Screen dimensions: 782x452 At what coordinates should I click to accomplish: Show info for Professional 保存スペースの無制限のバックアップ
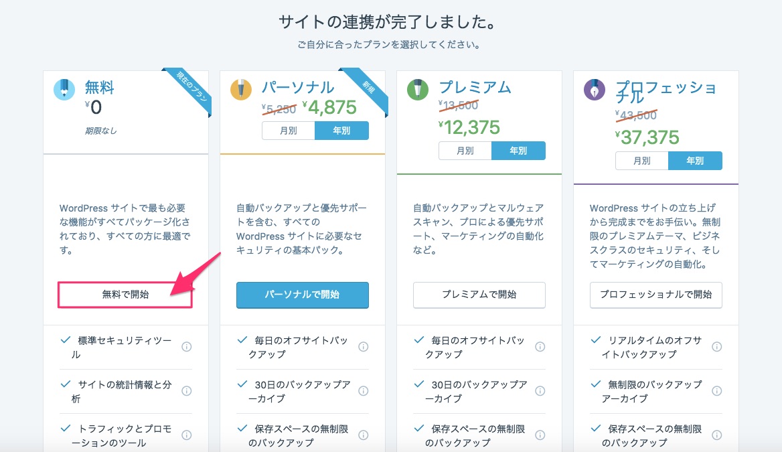click(716, 435)
